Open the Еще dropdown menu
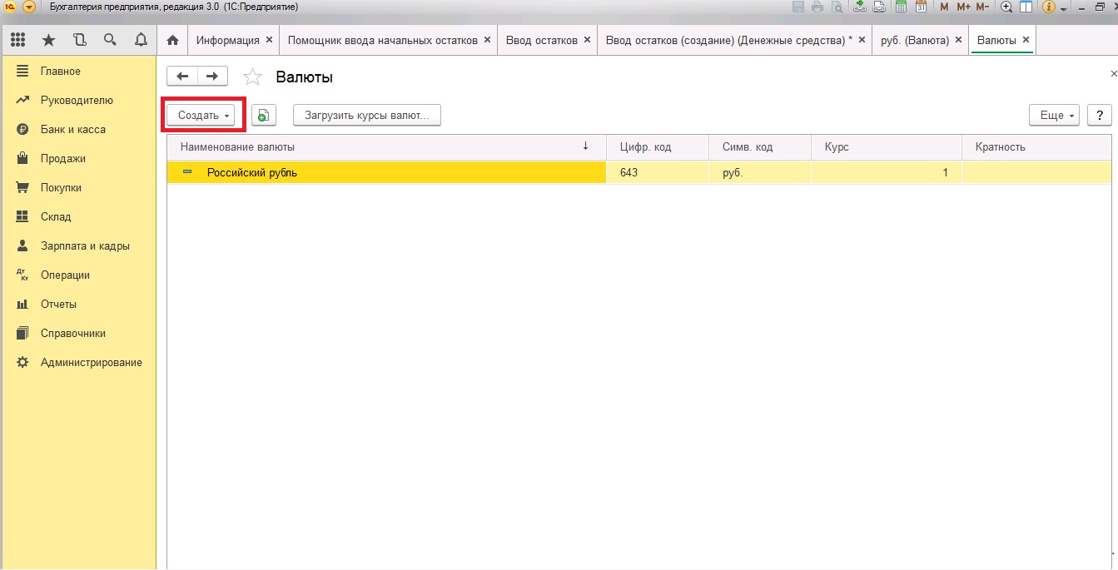This screenshot has width=1118, height=570. tap(1054, 116)
